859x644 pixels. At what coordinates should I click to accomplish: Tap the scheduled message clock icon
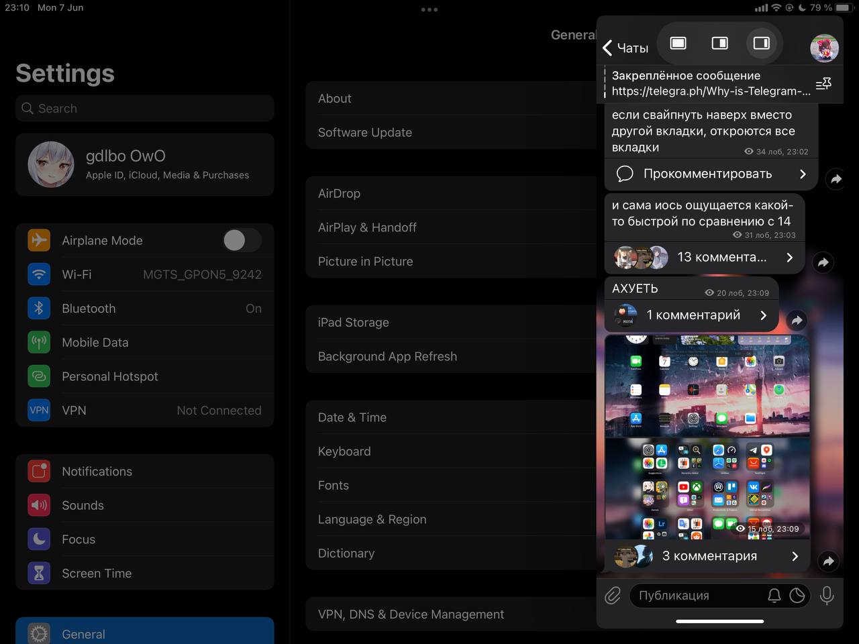click(x=797, y=596)
